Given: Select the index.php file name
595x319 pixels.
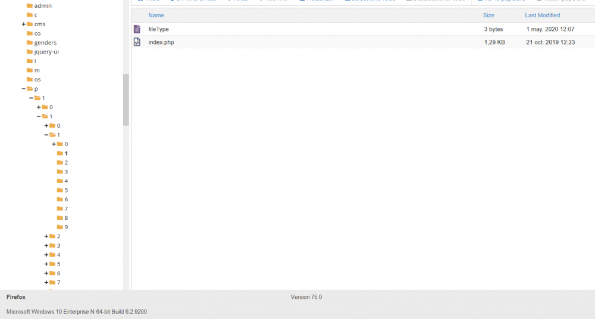Looking at the screenshot, I should (161, 42).
